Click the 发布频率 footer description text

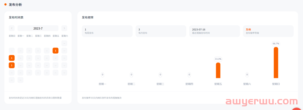click(x=102, y=98)
